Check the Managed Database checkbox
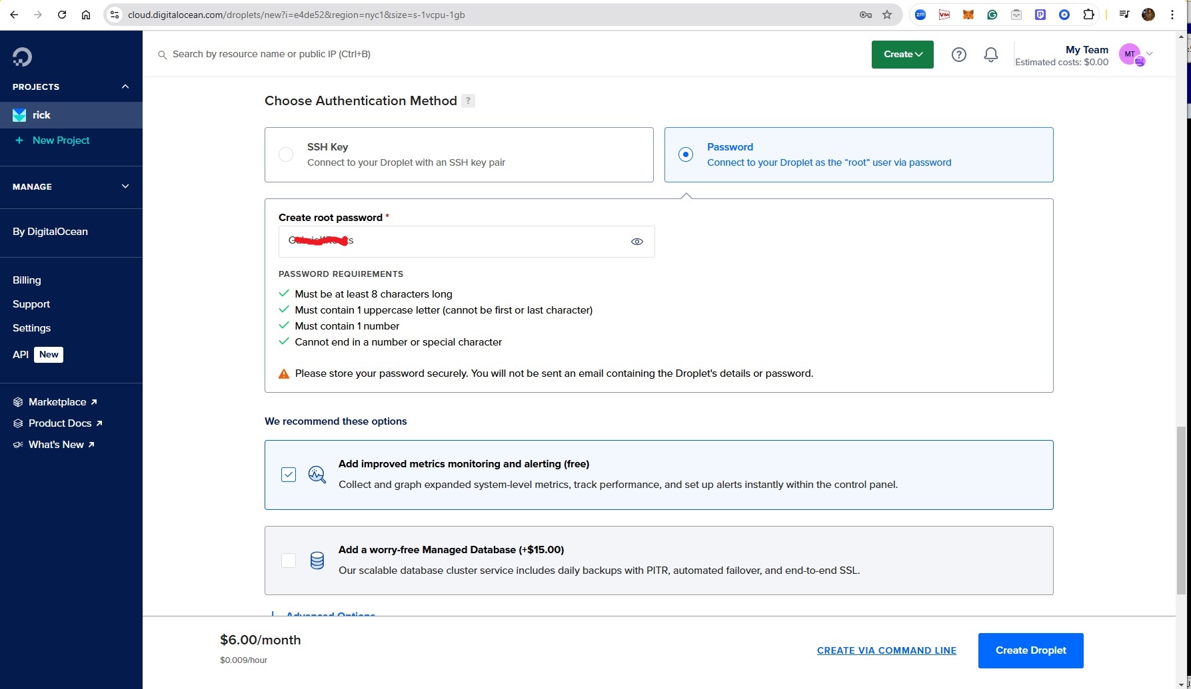The width and height of the screenshot is (1191, 689). point(289,561)
